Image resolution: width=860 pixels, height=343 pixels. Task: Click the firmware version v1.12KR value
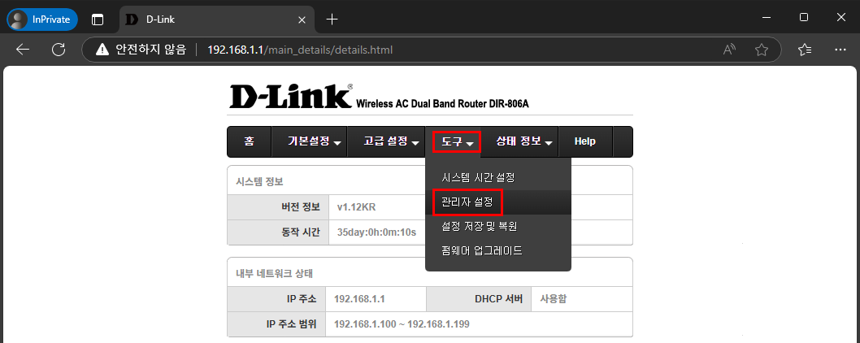[356, 207]
